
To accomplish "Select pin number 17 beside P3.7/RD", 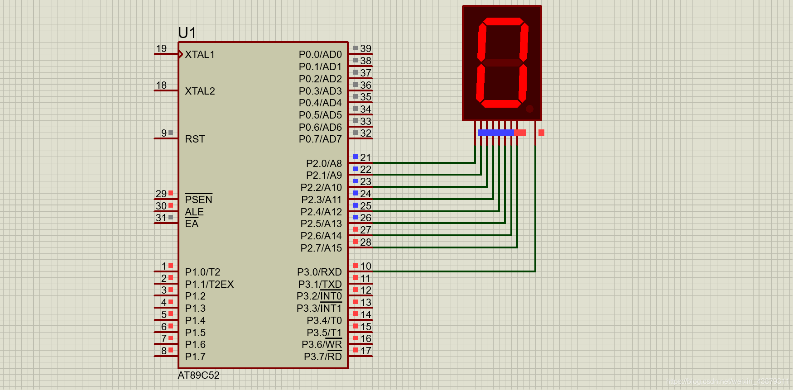I will [366, 351].
